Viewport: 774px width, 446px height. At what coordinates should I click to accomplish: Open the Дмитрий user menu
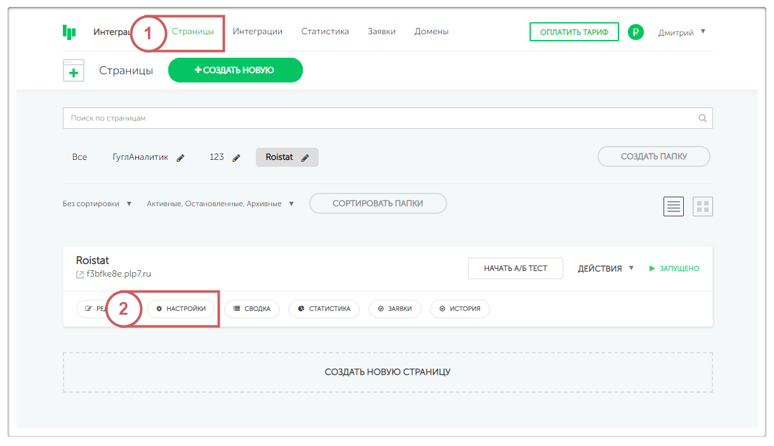[x=682, y=32]
